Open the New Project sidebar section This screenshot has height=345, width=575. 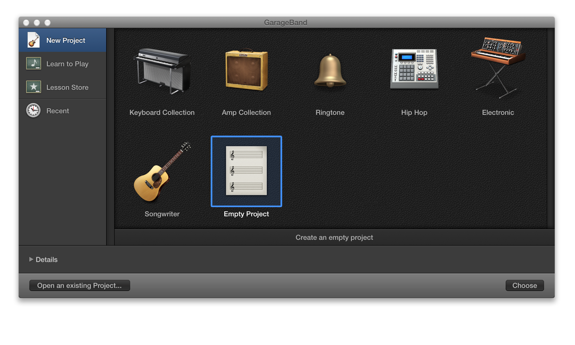coord(63,40)
